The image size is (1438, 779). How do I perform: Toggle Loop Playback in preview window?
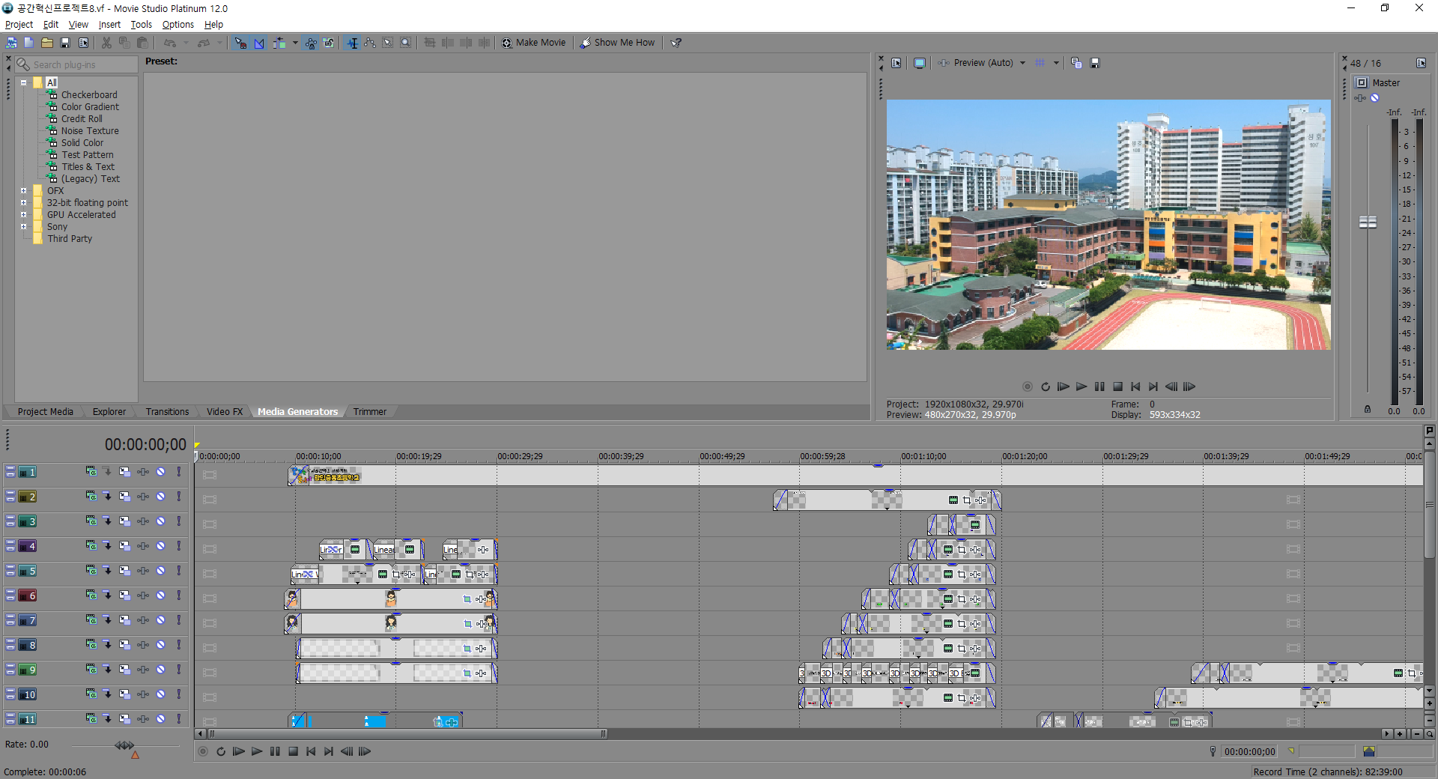1046,387
